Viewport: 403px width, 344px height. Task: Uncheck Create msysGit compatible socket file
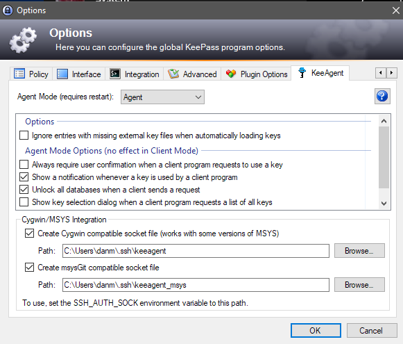[x=29, y=268]
